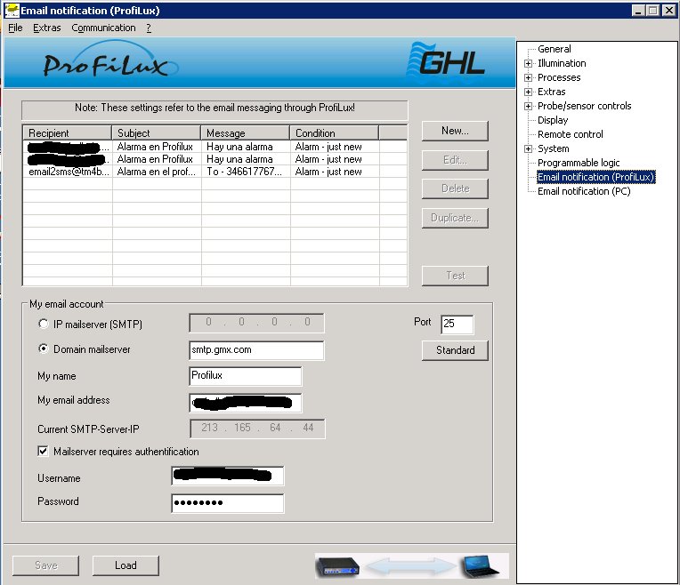Click the ProfiLux app icon in title bar

click(12, 11)
